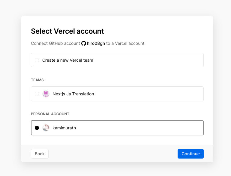This screenshot has height=176, width=231.
Task: Click the gray footer bar between buttons
Action: coord(114,154)
